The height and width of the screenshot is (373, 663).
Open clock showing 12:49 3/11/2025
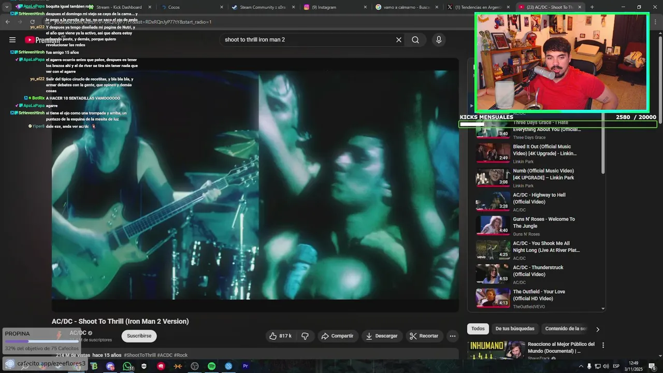click(x=633, y=366)
